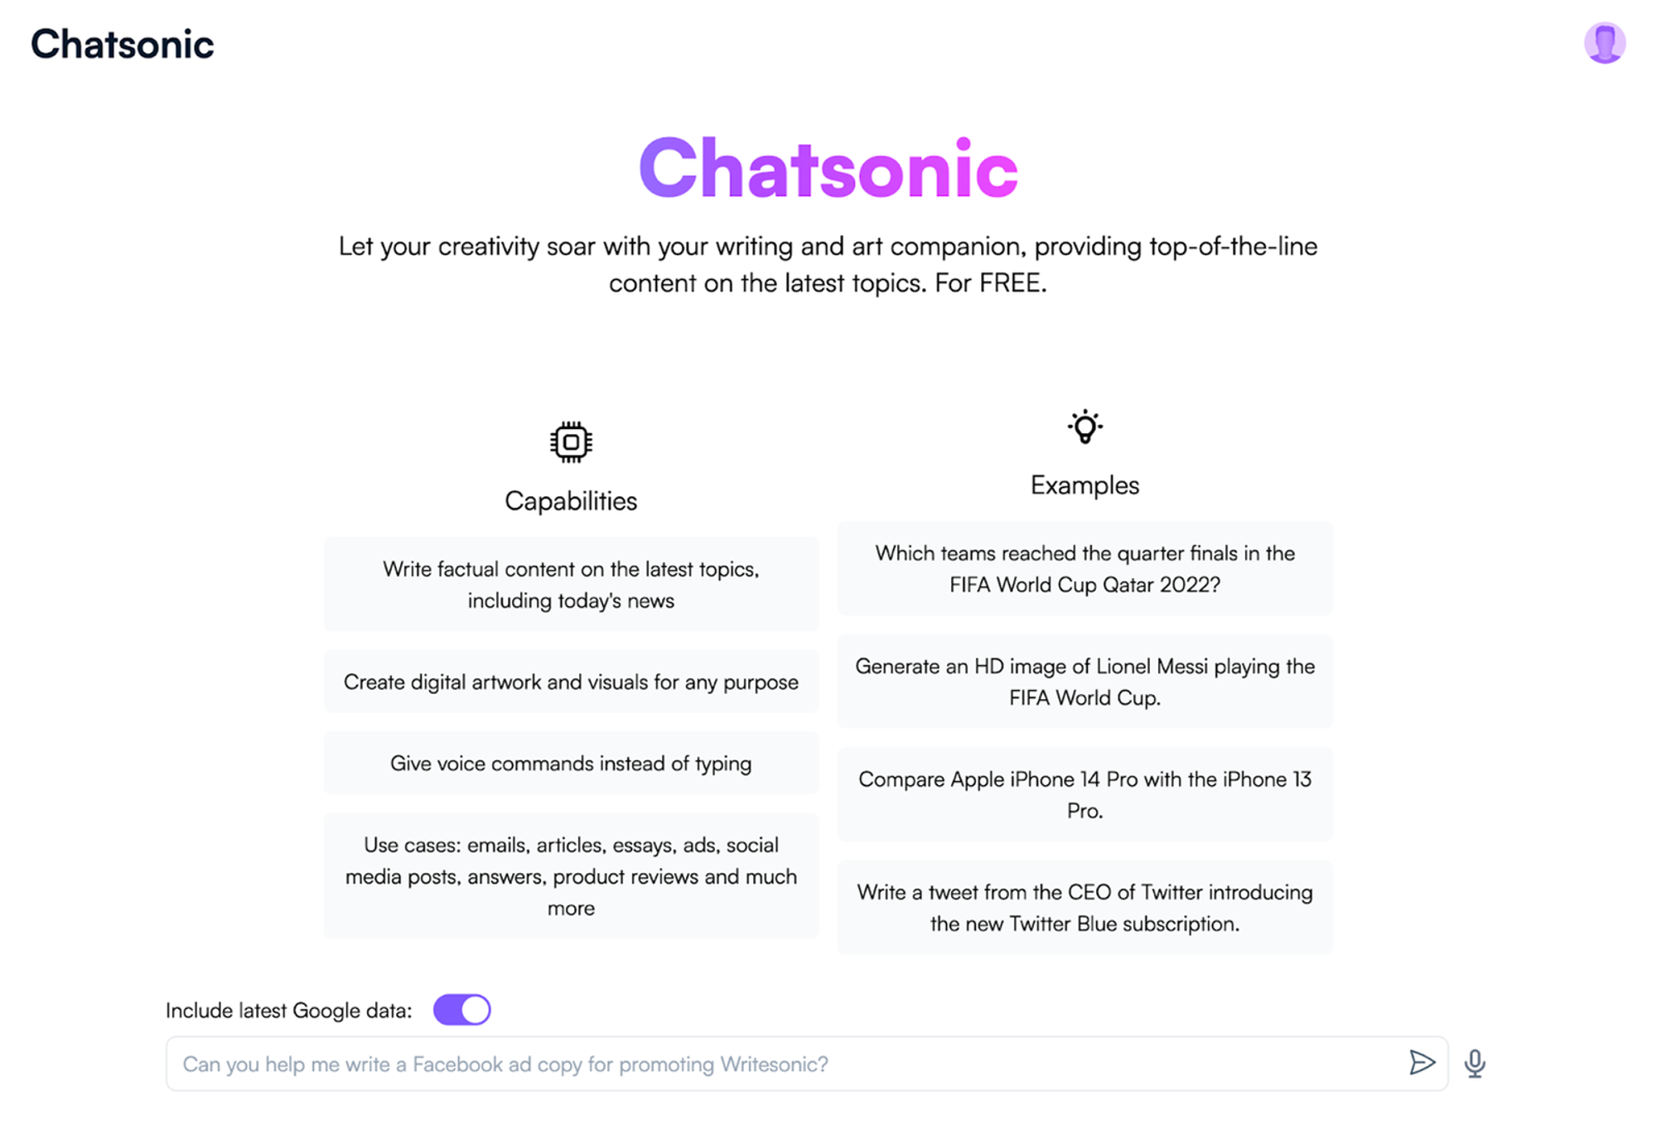The width and height of the screenshot is (1657, 1138).
Task: Select the Lionel Messi HD image example
Action: tap(1085, 680)
